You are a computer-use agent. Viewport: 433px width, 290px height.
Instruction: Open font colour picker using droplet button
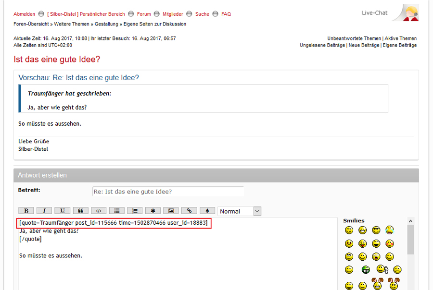click(207, 211)
